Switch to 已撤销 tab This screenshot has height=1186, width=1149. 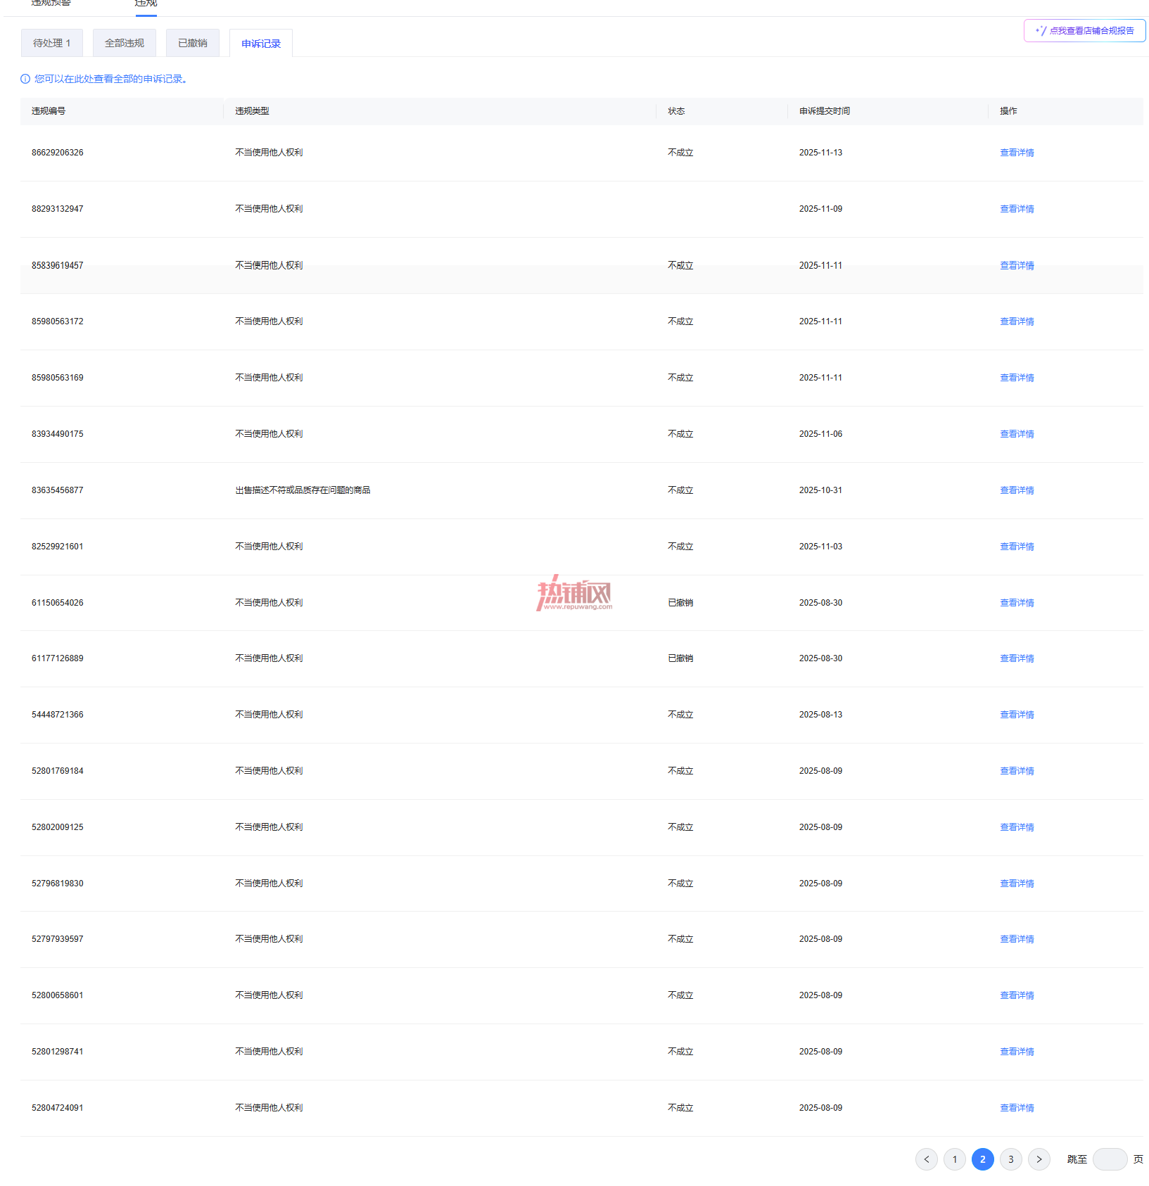tap(193, 43)
